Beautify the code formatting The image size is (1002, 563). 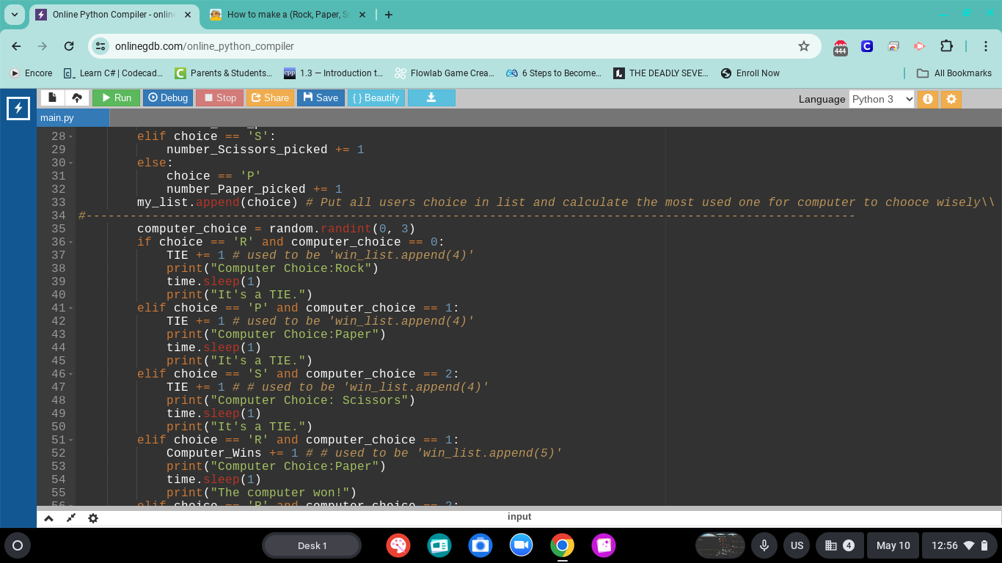[x=376, y=97]
